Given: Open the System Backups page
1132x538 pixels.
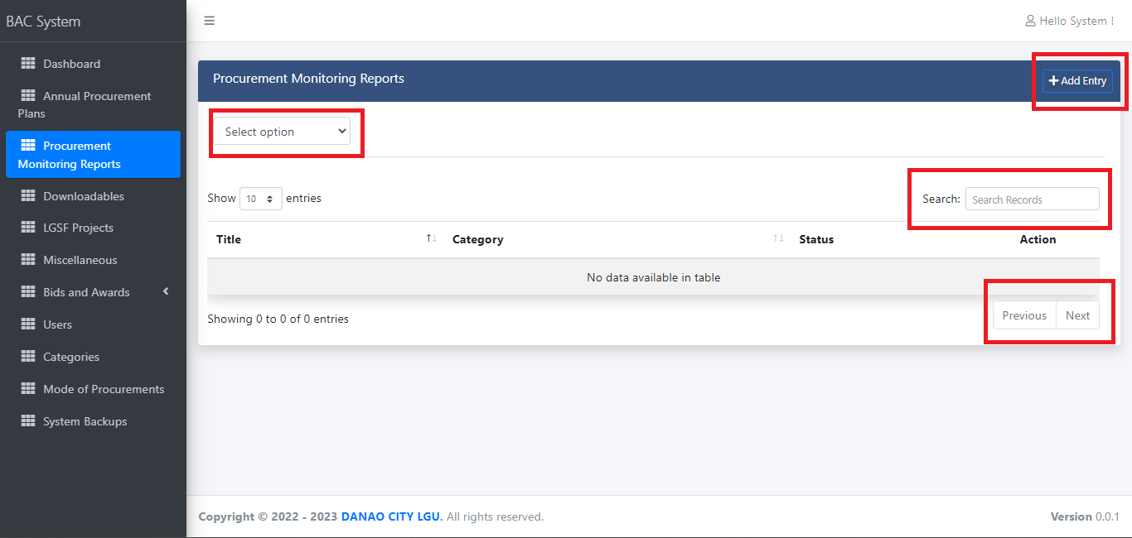Looking at the screenshot, I should pyautogui.click(x=93, y=421).
